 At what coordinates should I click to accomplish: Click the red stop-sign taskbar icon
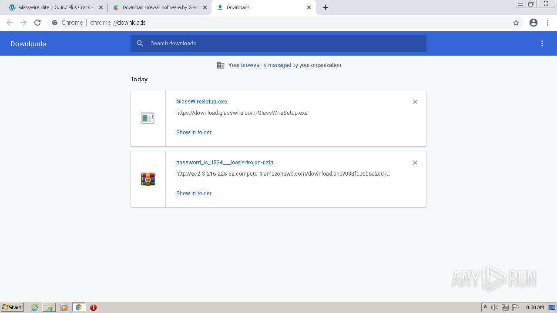[x=93, y=307]
